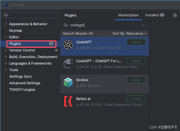Expand Appearance & Behavior section
Screen dimensions: 180x131
pos(6,24)
